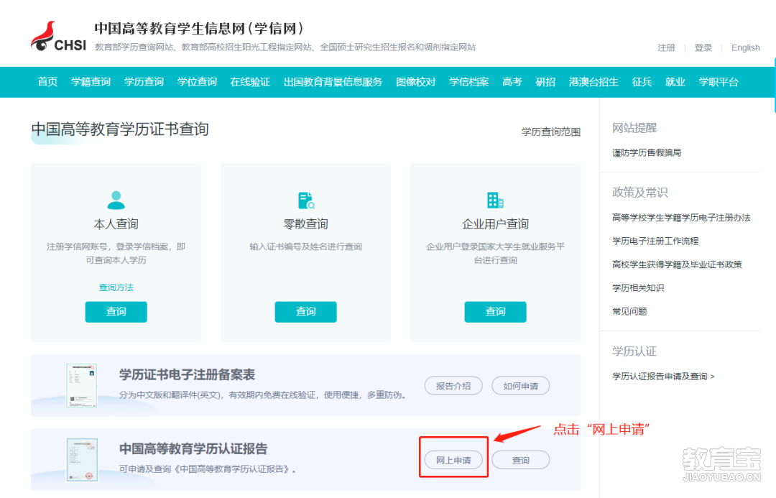The width and height of the screenshot is (776, 498).
Task: Click the 网上申请 button
Action: click(453, 461)
